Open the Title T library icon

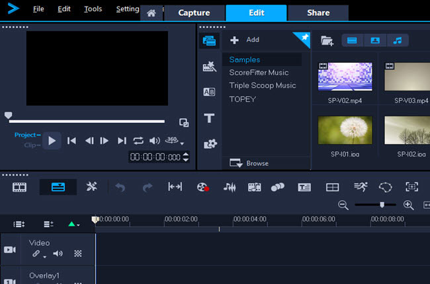click(209, 118)
